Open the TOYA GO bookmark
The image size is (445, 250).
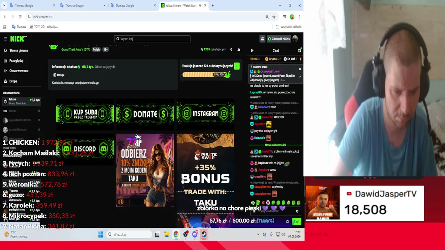(x=44, y=27)
